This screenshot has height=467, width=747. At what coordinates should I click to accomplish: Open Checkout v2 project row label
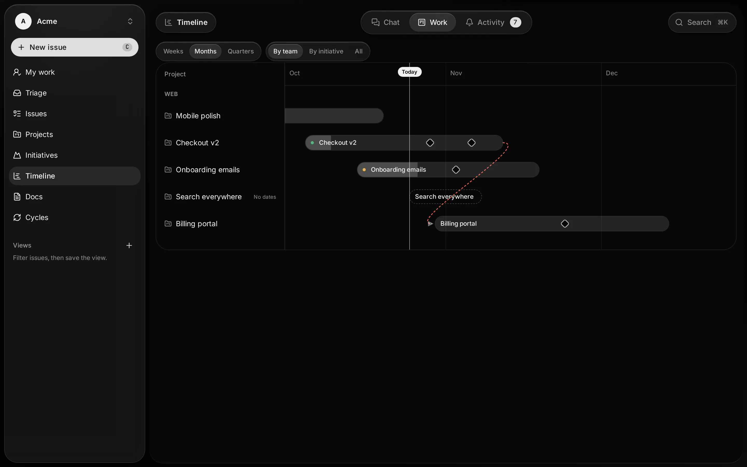197,143
